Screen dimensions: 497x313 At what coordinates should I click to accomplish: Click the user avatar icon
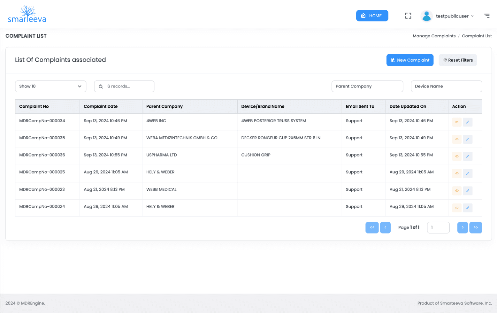426,16
